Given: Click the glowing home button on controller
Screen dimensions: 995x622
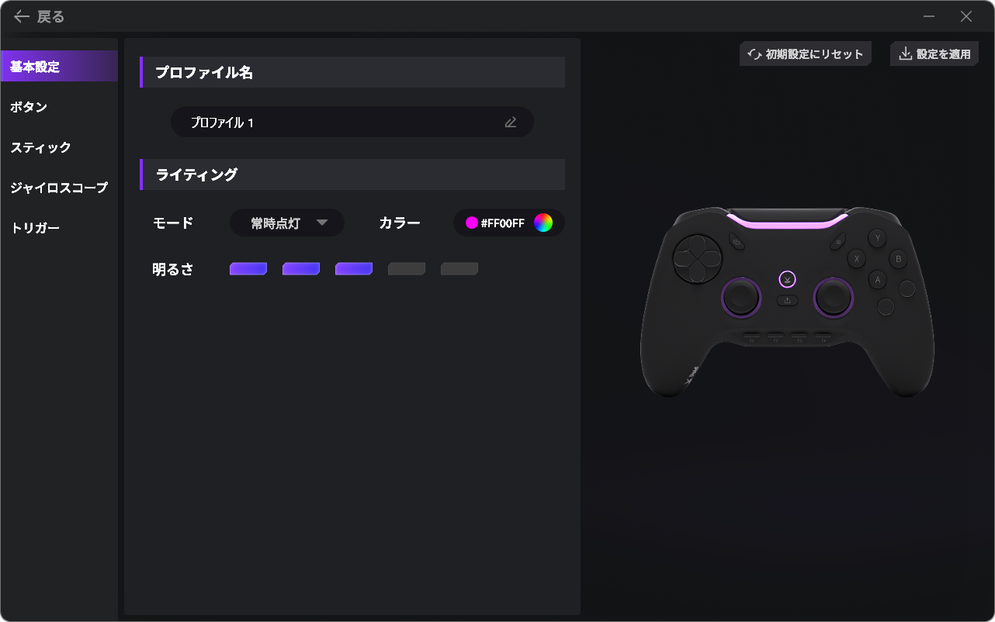Looking at the screenshot, I should pos(787,279).
